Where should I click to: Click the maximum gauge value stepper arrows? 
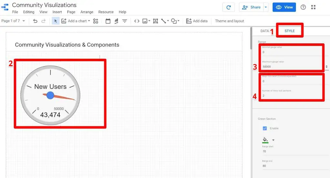tap(327, 67)
